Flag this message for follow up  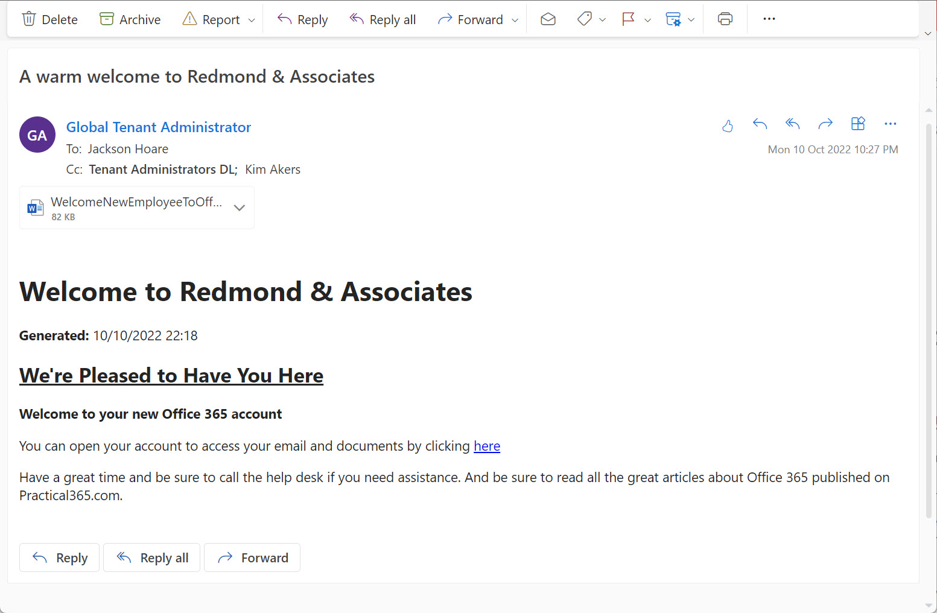point(627,19)
